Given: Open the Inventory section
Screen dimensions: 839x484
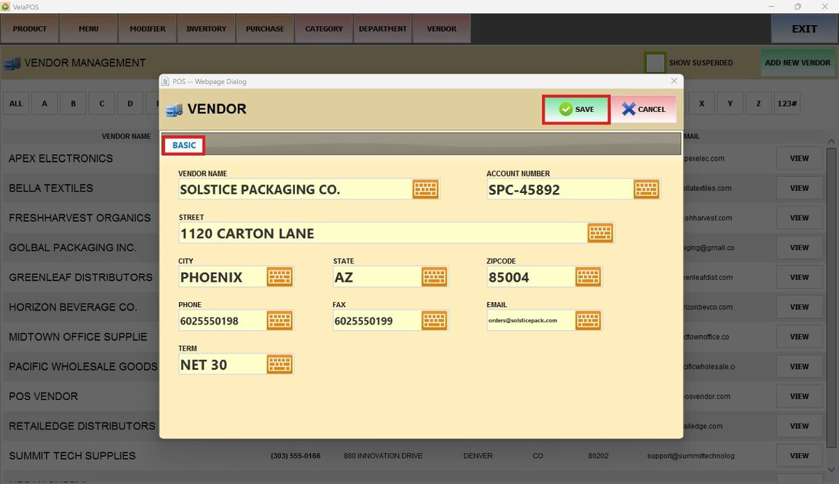Looking at the screenshot, I should pyautogui.click(x=206, y=29).
